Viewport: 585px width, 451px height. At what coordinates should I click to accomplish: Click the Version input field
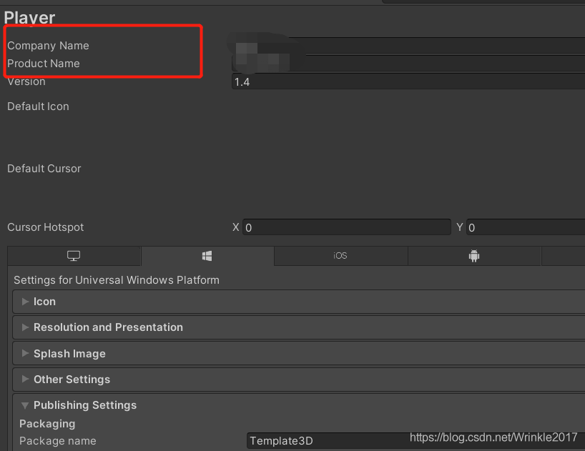click(408, 81)
